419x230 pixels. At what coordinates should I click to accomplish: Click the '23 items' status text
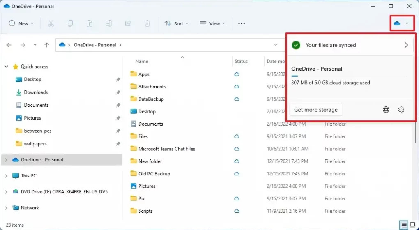tap(15, 225)
